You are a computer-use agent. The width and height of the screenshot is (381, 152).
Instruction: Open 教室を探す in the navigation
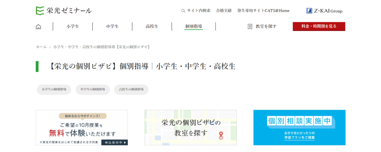click(x=266, y=26)
